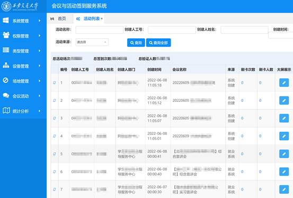Tick the checkbox for row 1

point(55,83)
